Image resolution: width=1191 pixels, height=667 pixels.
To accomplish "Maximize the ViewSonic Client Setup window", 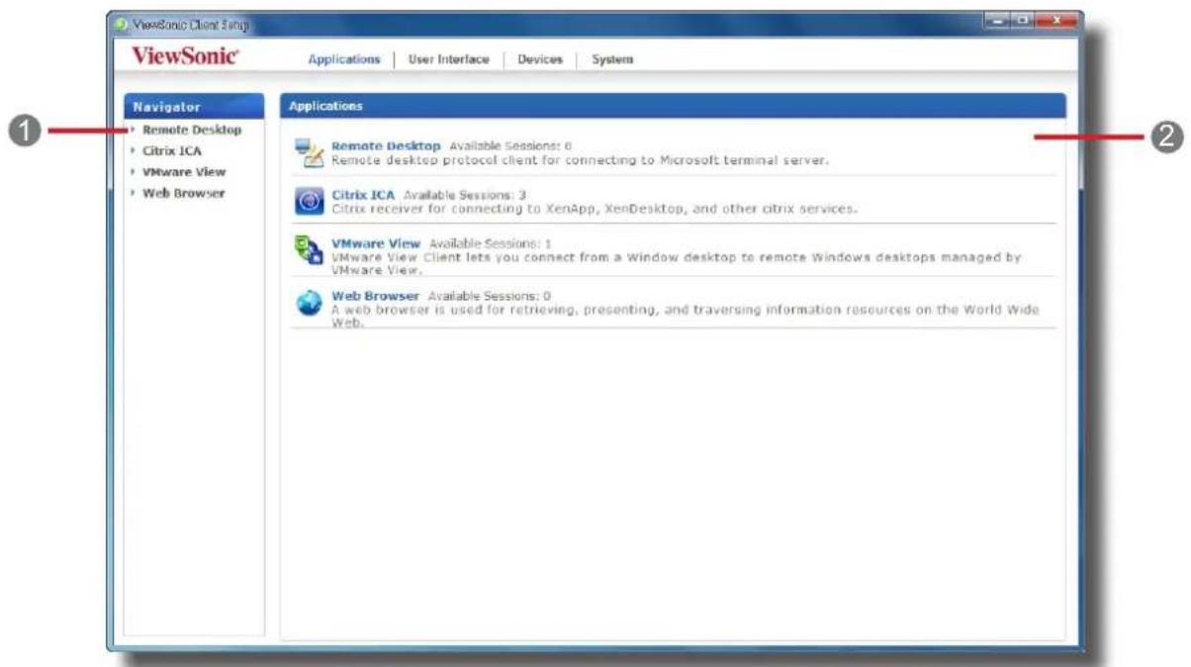I will coord(1023,21).
